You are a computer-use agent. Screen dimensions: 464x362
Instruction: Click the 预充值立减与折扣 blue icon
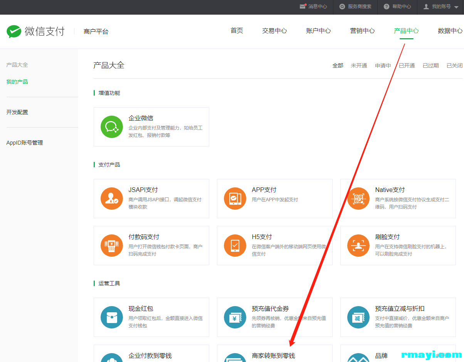358,317
